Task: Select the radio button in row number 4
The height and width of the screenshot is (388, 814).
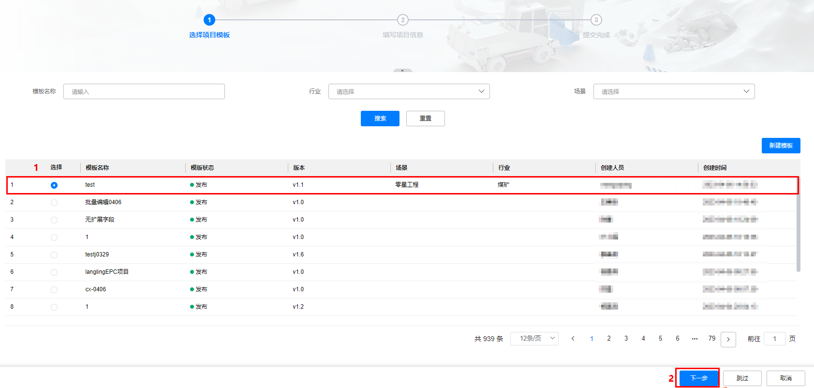Action: point(54,238)
